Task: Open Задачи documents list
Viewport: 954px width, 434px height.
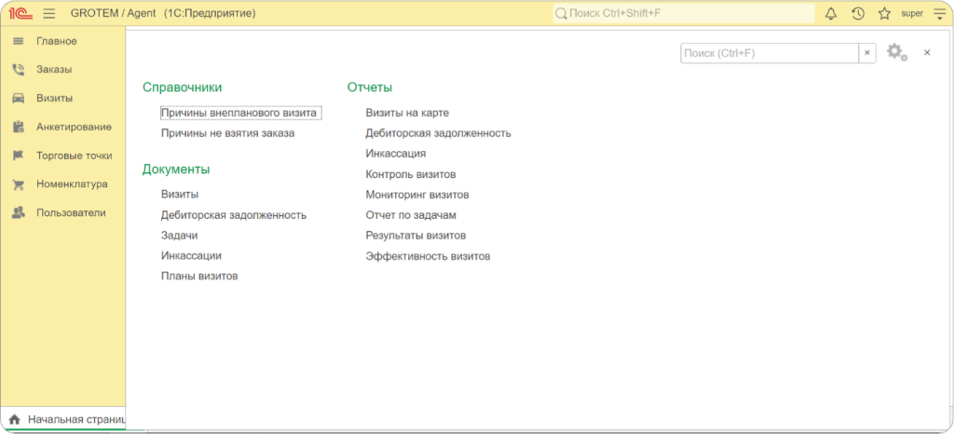Action: point(179,236)
